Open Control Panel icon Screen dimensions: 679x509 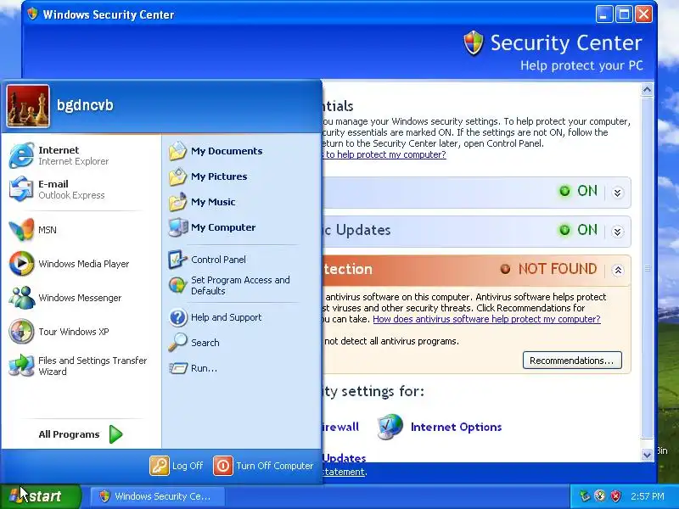177,260
